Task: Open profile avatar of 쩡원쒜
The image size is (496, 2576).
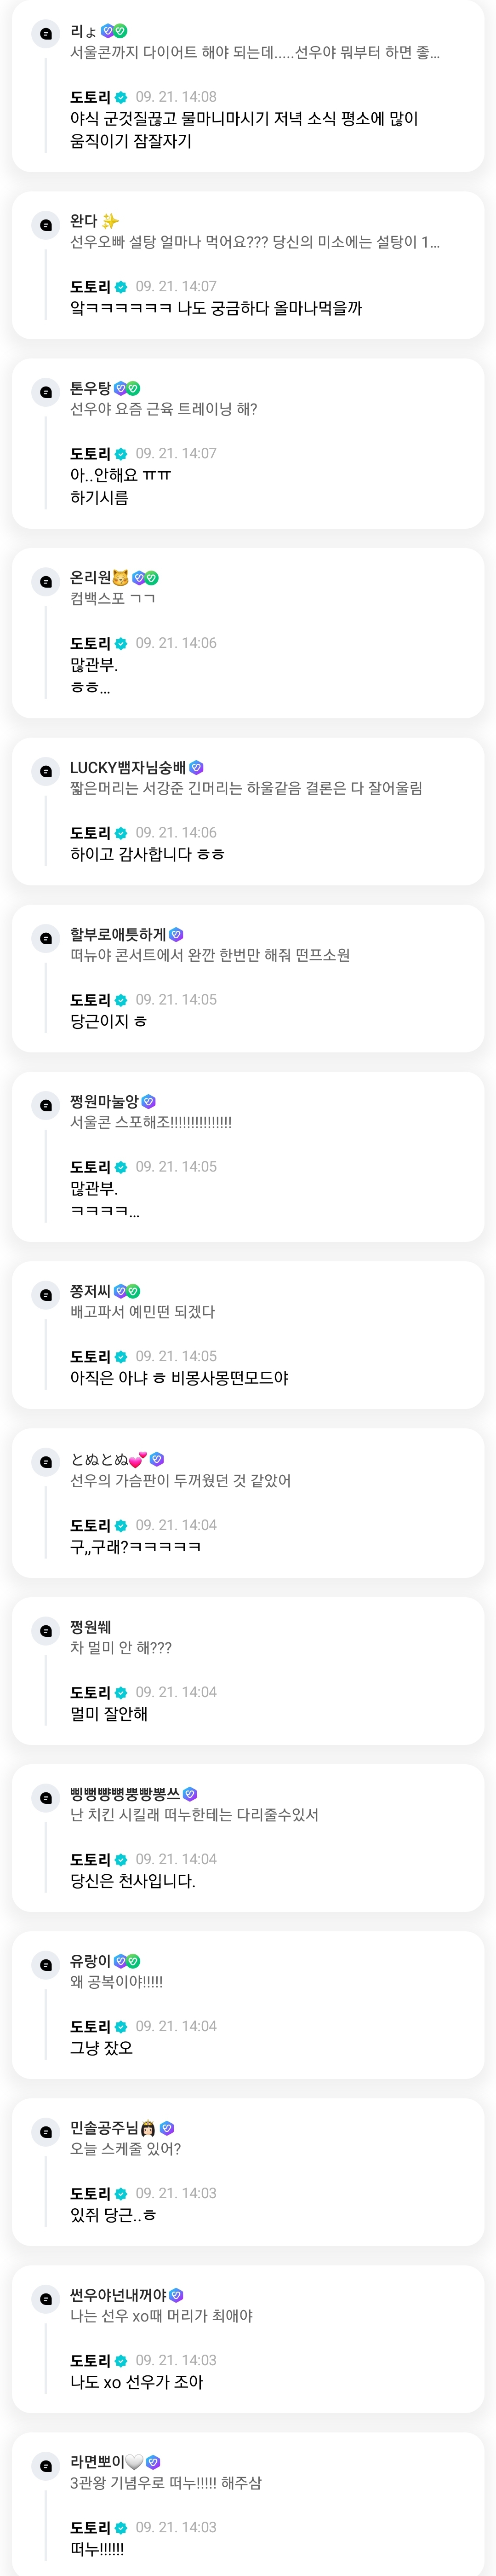Action: point(45,1630)
